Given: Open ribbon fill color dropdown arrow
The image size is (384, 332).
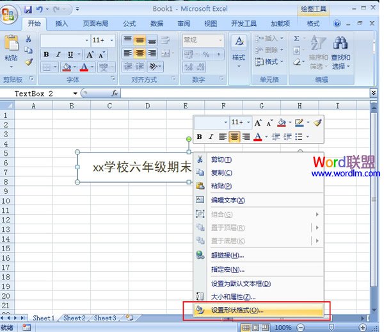Looking at the screenshot, I should [x=74, y=67].
